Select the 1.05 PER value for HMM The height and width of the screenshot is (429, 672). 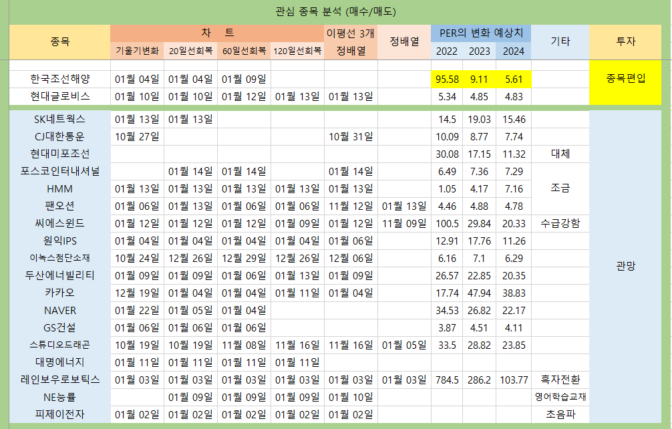point(447,188)
